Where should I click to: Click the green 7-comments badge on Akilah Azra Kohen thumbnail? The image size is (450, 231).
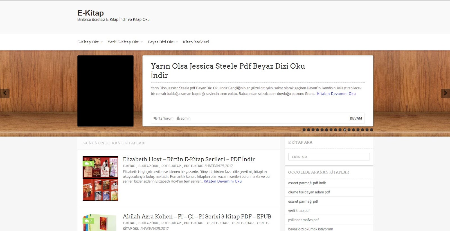point(88,221)
